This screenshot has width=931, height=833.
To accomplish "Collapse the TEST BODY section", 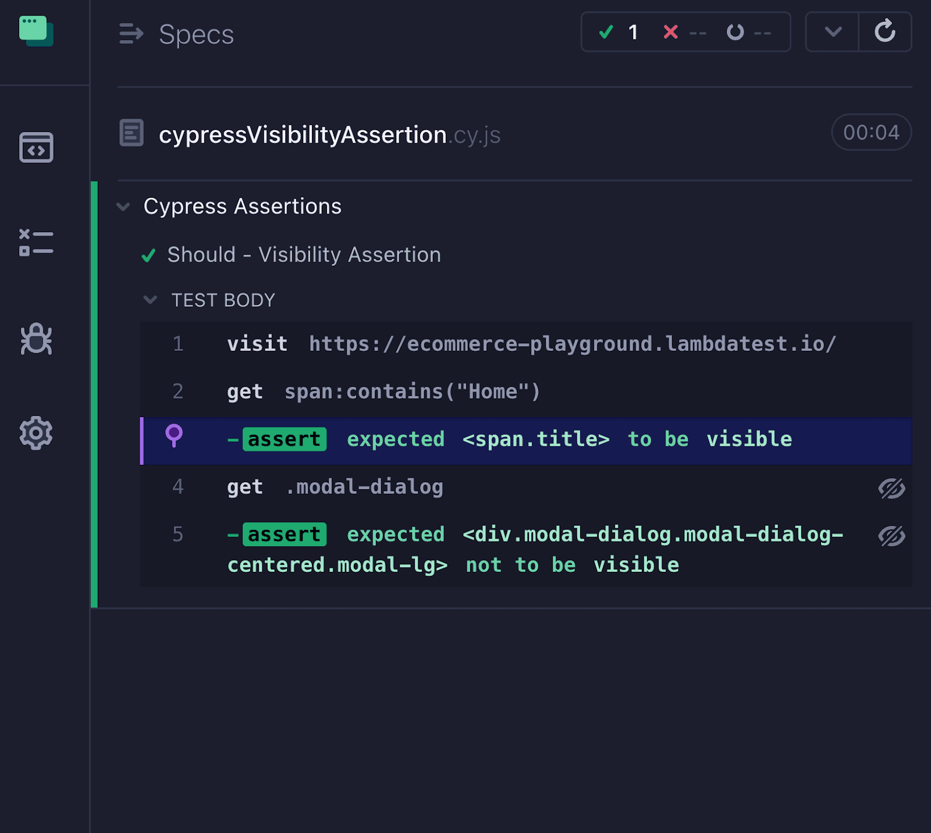I will click(150, 300).
